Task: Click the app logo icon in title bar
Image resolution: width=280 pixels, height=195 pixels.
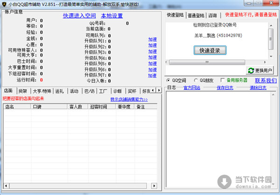Action: pyautogui.click(x=4, y=4)
